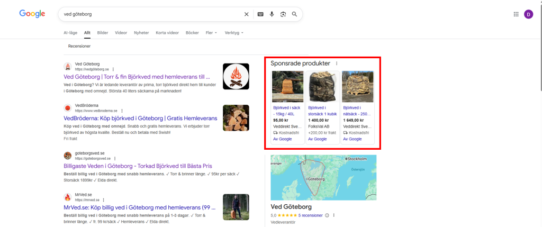Image resolution: width=542 pixels, height=227 pixels.
Task: Open the Göteborg area map
Action: coord(323,177)
